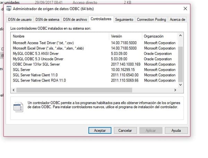This screenshot has height=158, width=208.
Task: Select Microsoft Access Text Driver row
Action: 94,43
